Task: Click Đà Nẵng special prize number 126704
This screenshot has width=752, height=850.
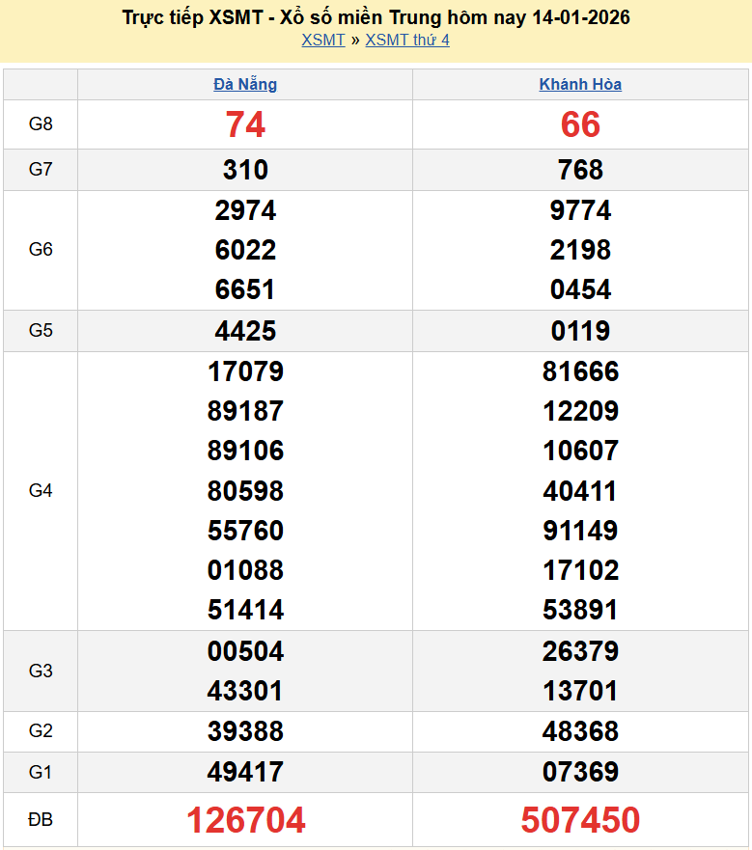Action: pos(245,820)
